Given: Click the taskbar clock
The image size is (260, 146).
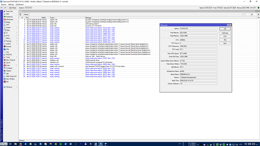Looking at the screenshot, I should (249, 144).
